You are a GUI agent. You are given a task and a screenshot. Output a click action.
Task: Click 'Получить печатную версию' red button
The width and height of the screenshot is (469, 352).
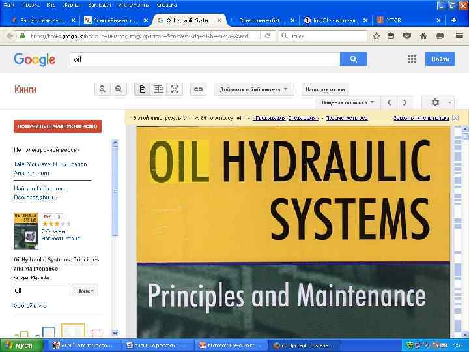coord(57,126)
